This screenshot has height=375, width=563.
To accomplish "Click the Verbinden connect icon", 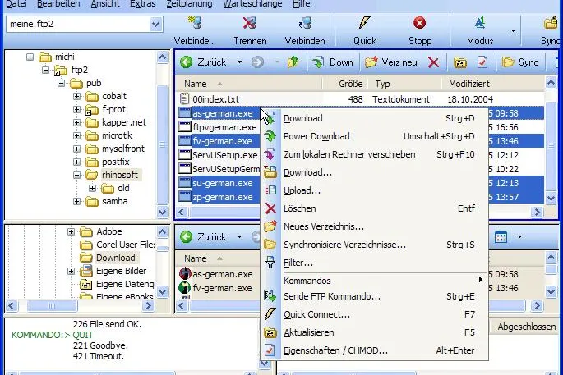I will (305, 24).
